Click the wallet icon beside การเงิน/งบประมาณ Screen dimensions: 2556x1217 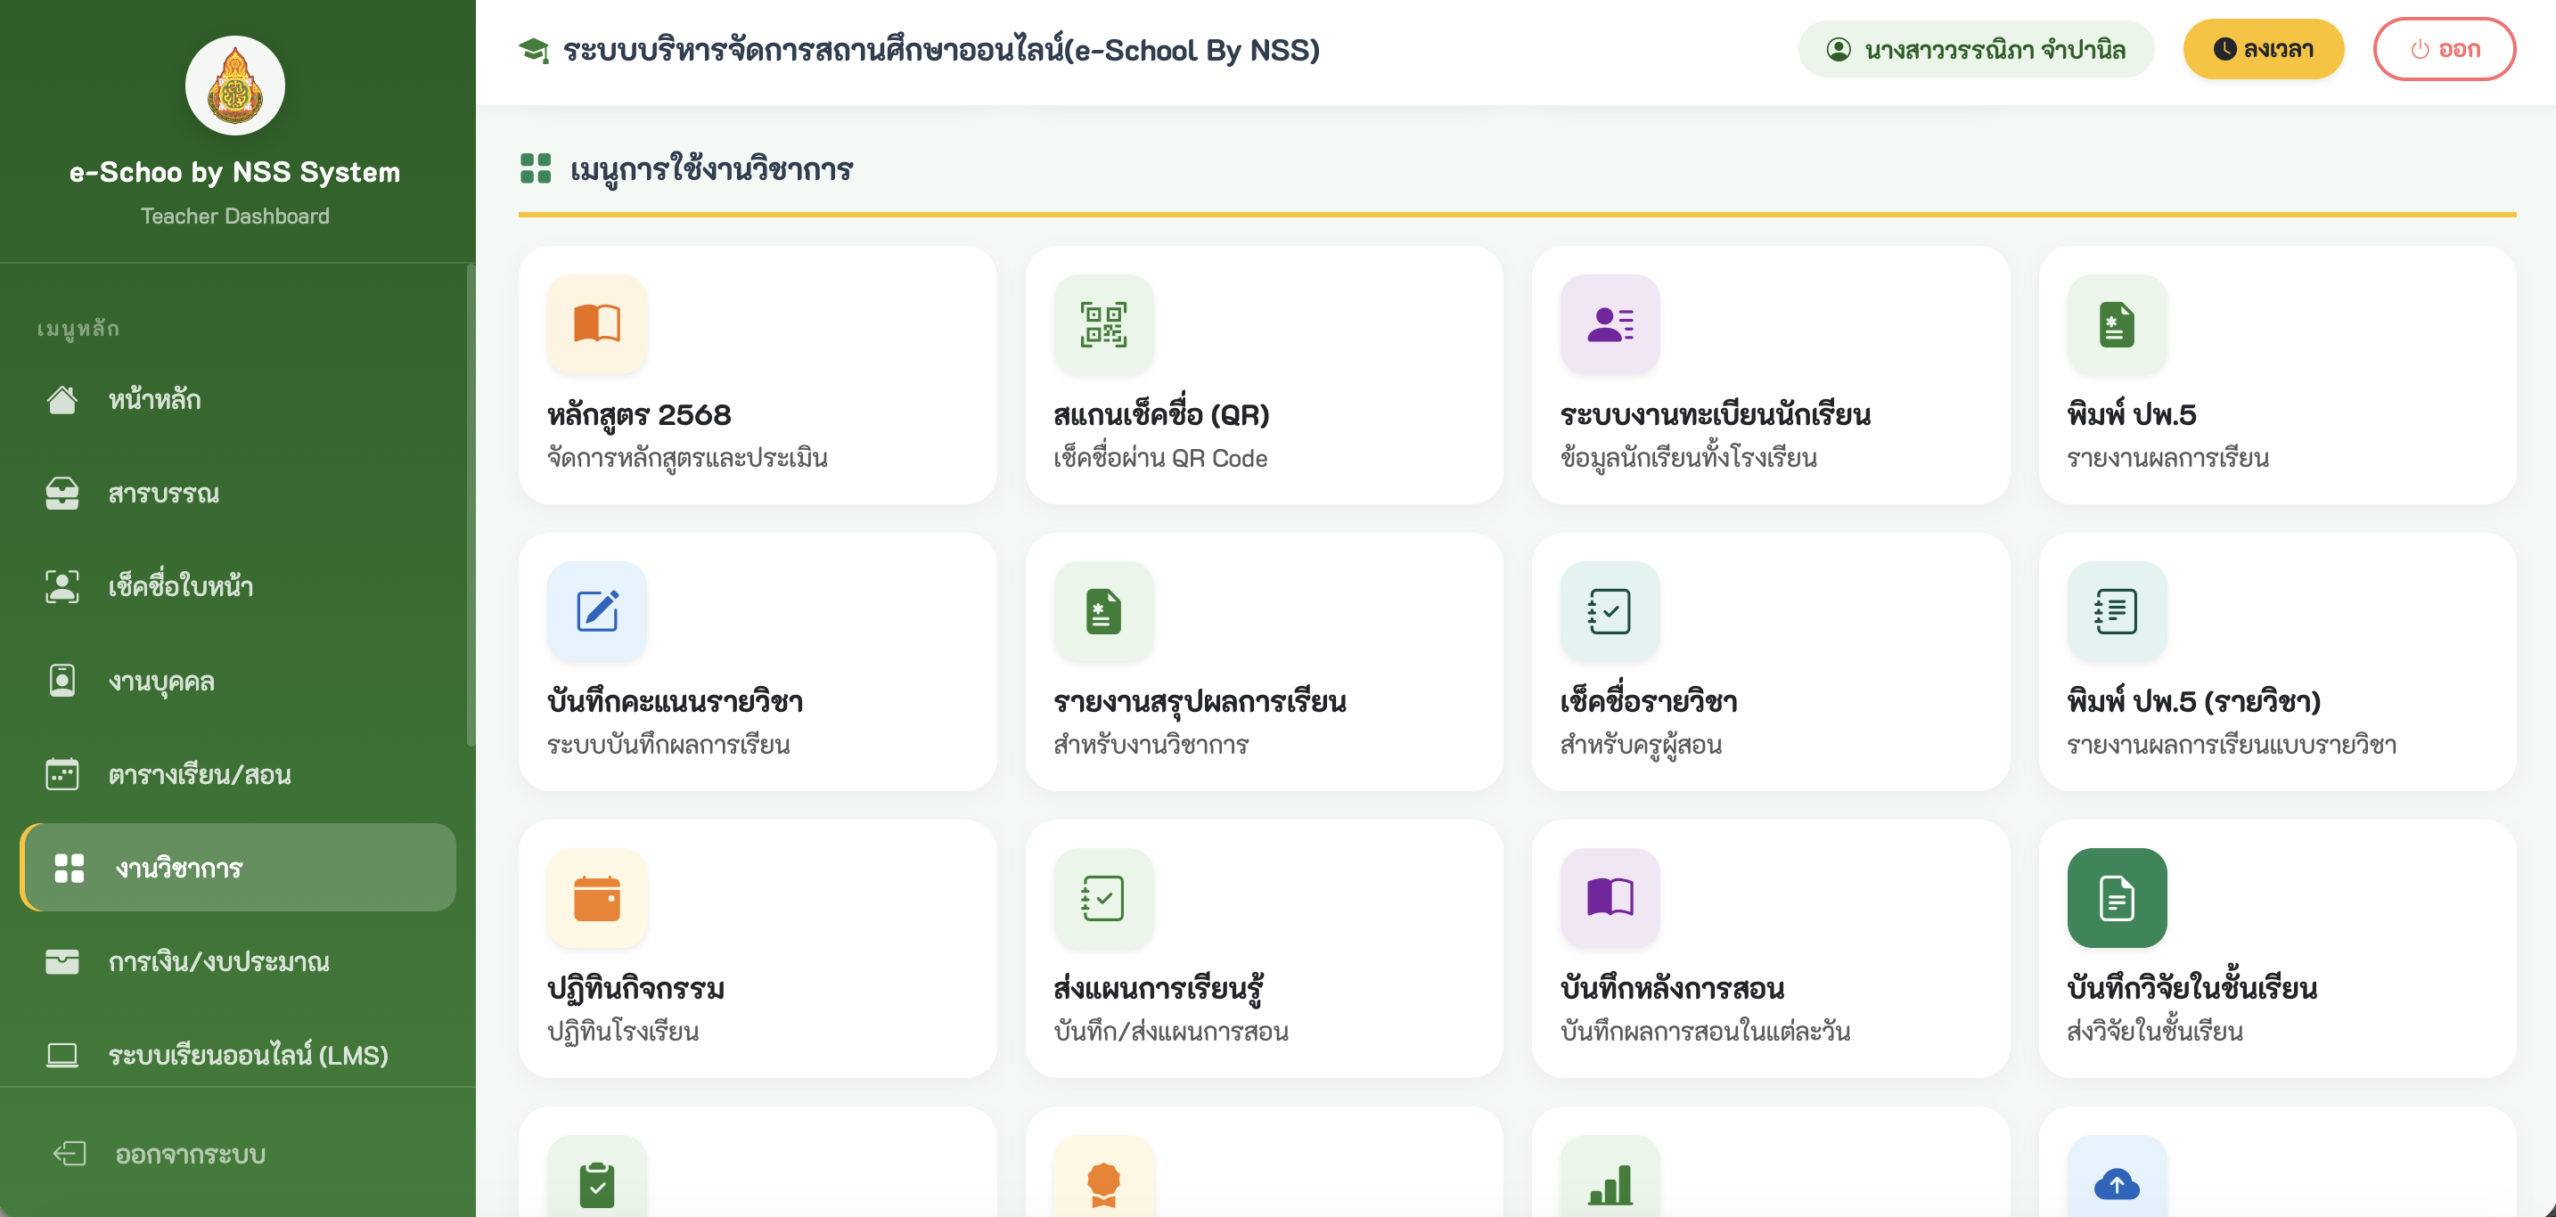point(61,961)
